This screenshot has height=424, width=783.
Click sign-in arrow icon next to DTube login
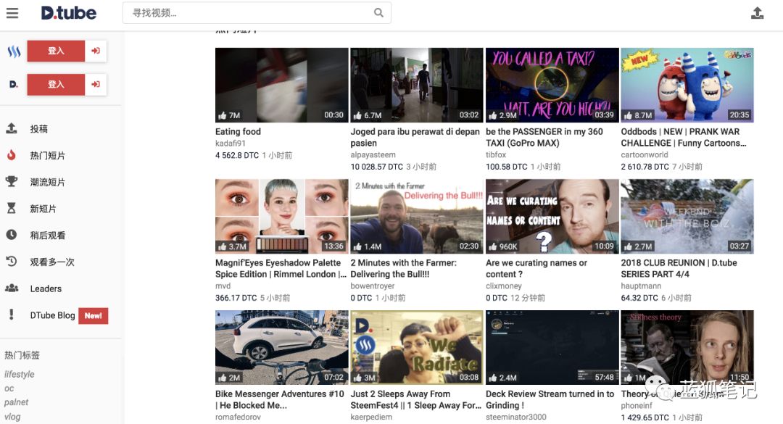coord(96,84)
